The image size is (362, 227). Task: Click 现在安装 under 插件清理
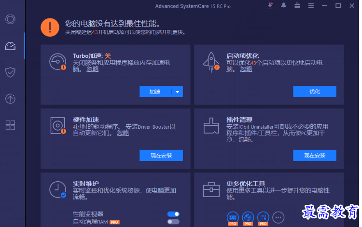(x=315, y=155)
